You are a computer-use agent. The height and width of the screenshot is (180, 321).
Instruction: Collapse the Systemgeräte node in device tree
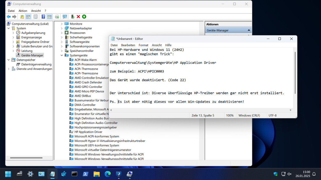click(62, 55)
